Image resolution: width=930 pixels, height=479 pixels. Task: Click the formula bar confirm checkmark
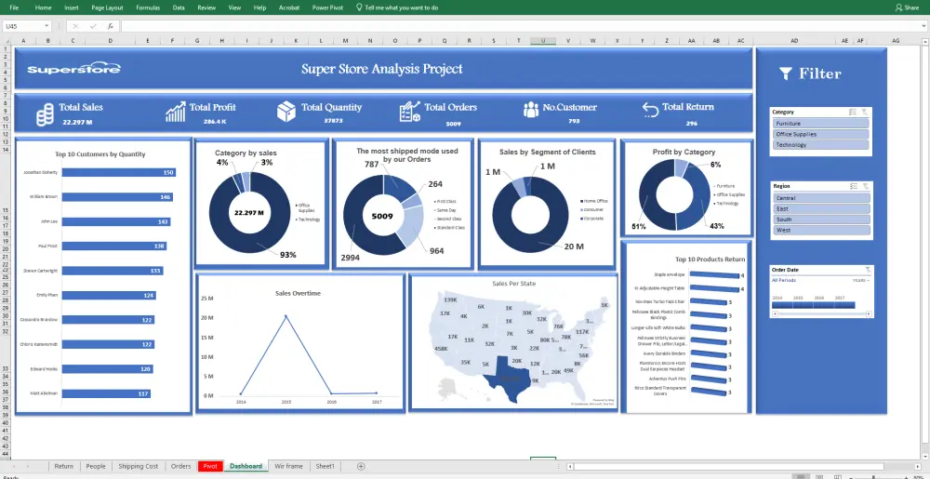pos(92,26)
